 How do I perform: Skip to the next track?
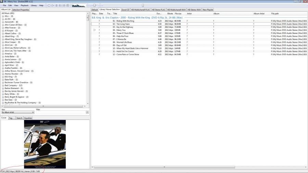pyautogui.click(x=64, y=5)
